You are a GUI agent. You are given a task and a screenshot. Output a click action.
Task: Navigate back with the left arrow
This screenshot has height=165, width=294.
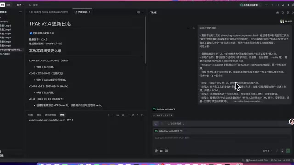tap(266, 5)
